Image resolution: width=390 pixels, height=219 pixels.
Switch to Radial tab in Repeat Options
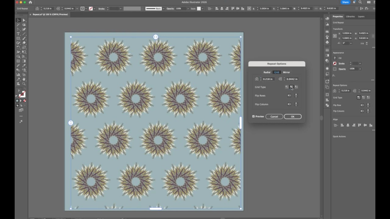(267, 72)
